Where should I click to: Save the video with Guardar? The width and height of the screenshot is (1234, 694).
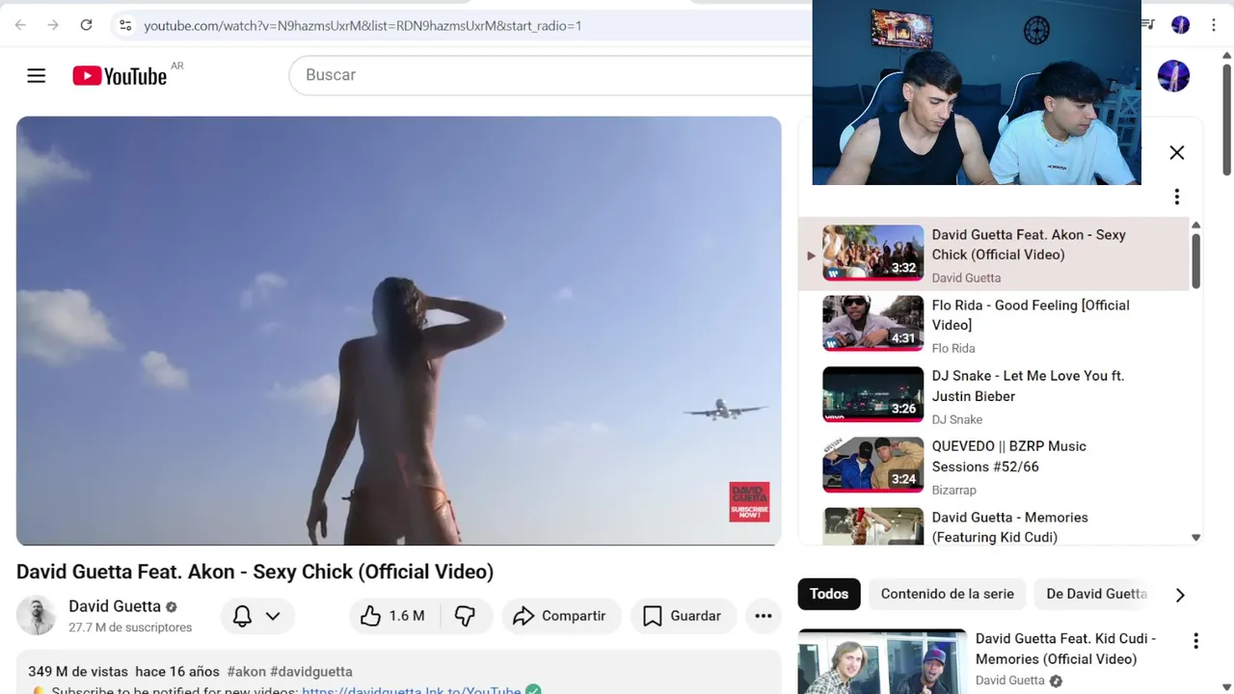coord(683,616)
